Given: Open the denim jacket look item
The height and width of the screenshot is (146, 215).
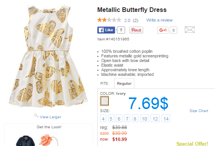Looking at the screenshot, I should [x=25, y=141].
